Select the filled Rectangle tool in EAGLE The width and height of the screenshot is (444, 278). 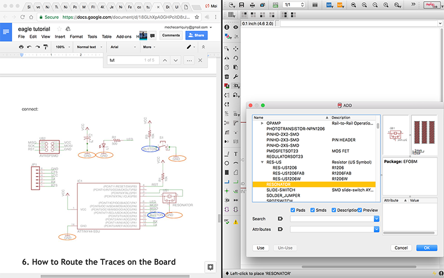coord(227,172)
